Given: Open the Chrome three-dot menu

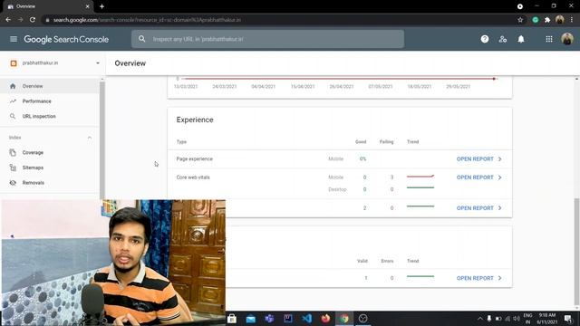Looking at the screenshot, I should (572, 20).
